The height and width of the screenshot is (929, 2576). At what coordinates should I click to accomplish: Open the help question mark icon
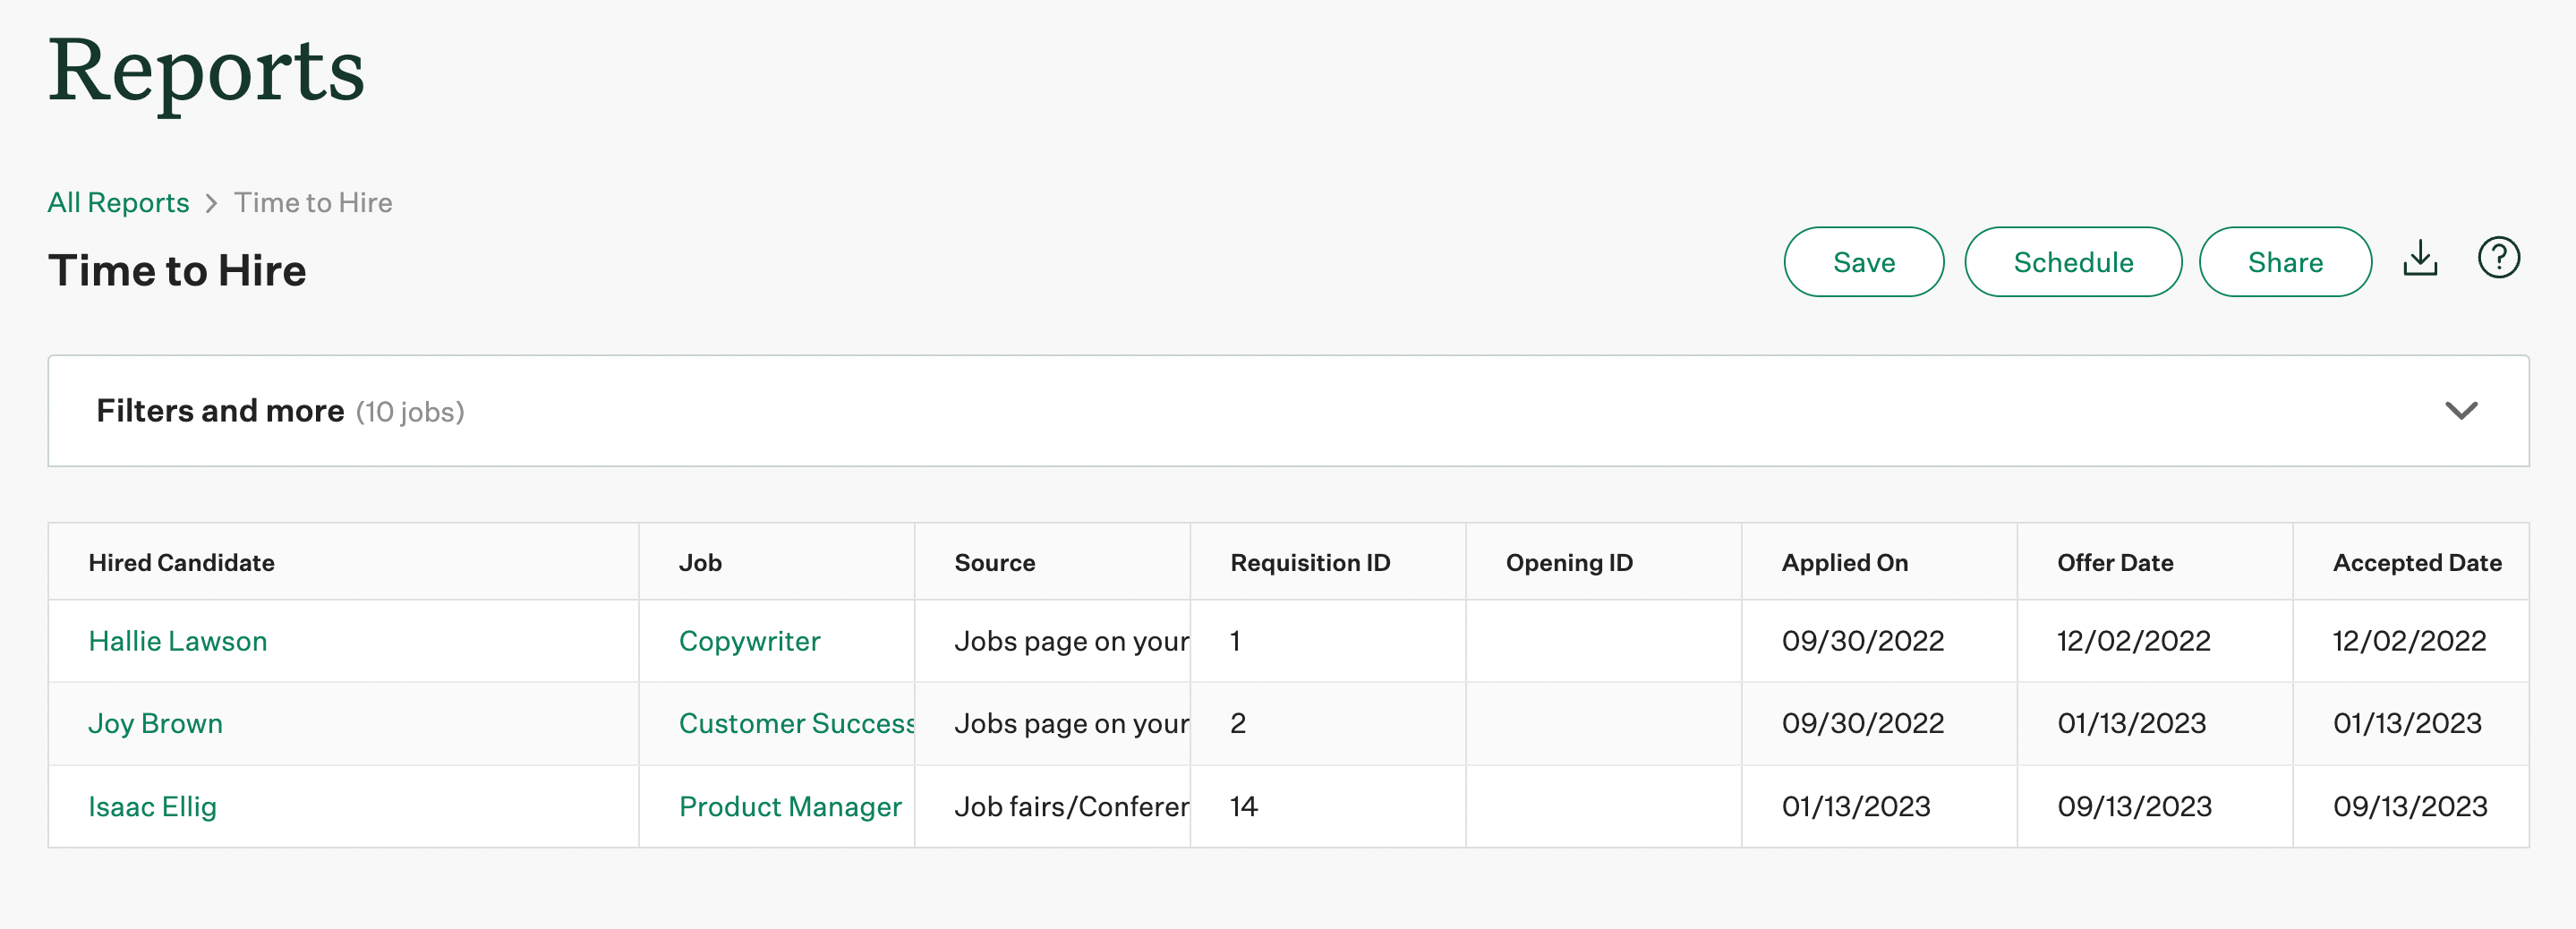(2498, 258)
